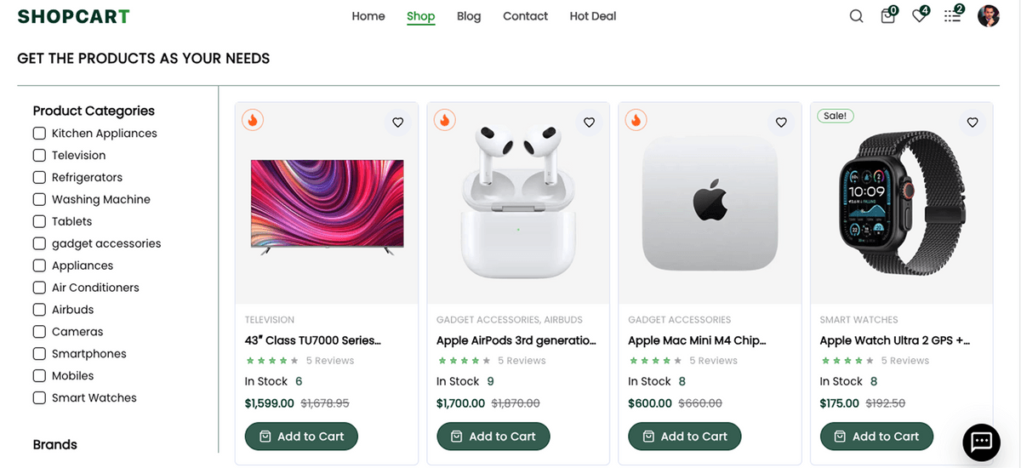Screen dimensions: 1021x468
Task: Favorite the Apple AirPods with heart icon
Action: click(x=589, y=123)
